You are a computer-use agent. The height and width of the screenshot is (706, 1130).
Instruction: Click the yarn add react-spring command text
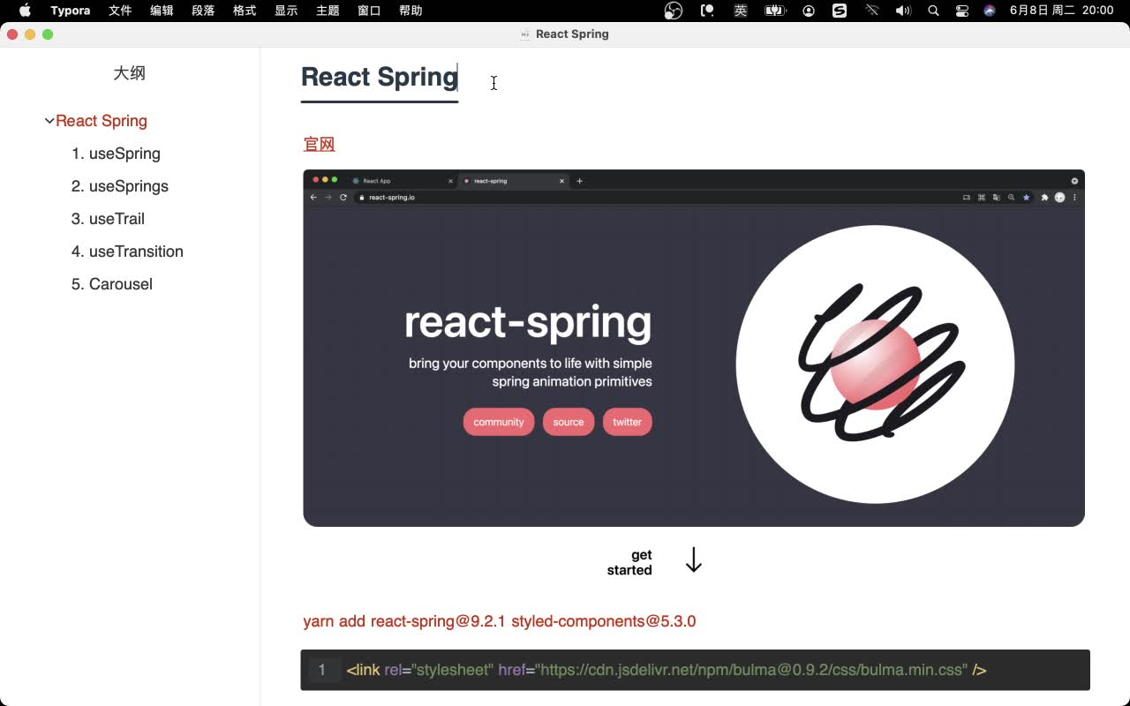pyautogui.click(x=500, y=621)
